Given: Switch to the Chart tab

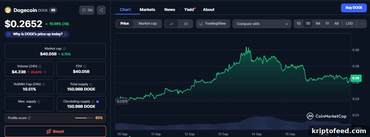Looking at the screenshot, I should click(125, 10).
